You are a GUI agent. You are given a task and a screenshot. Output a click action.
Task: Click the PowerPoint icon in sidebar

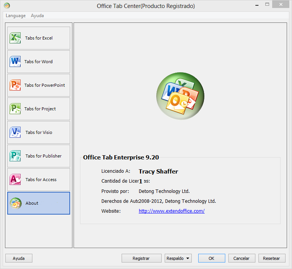point(15,85)
